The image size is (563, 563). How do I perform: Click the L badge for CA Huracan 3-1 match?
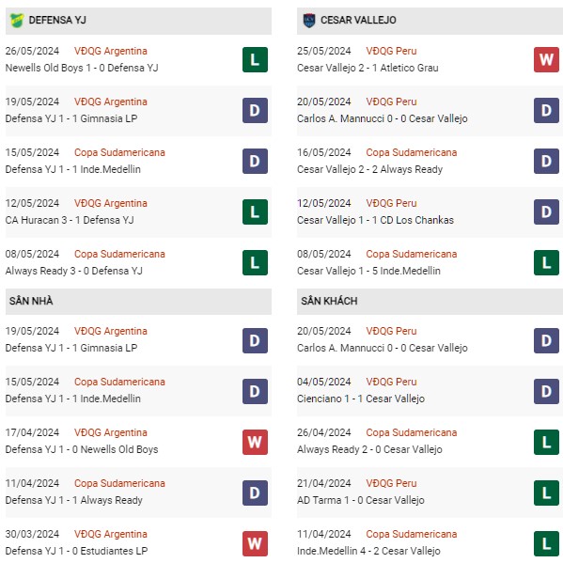pyautogui.click(x=255, y=211)
